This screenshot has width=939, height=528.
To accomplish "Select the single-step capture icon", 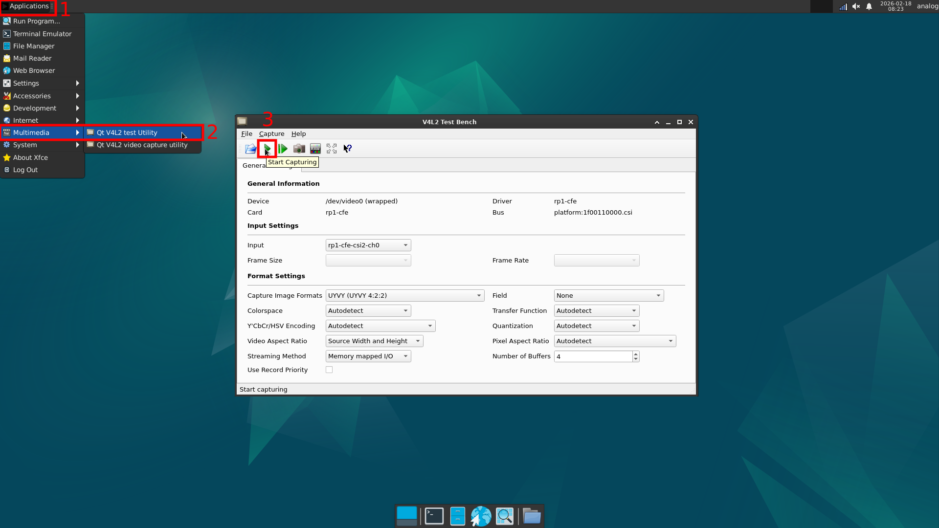I will point(283,149).
